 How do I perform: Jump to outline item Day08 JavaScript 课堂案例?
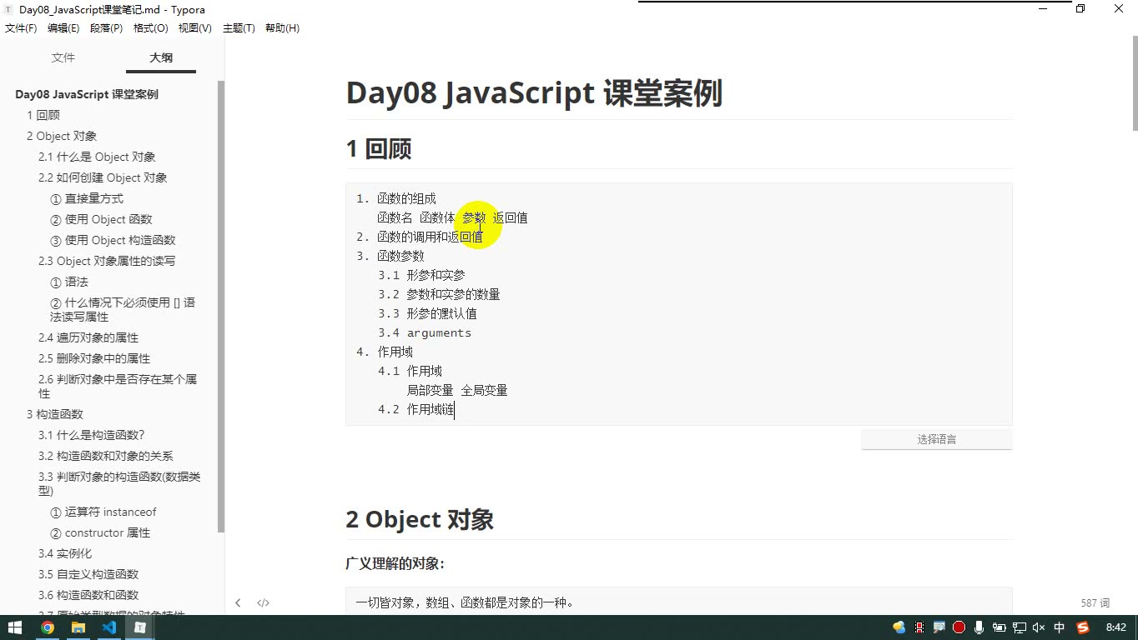pos(87,94)
